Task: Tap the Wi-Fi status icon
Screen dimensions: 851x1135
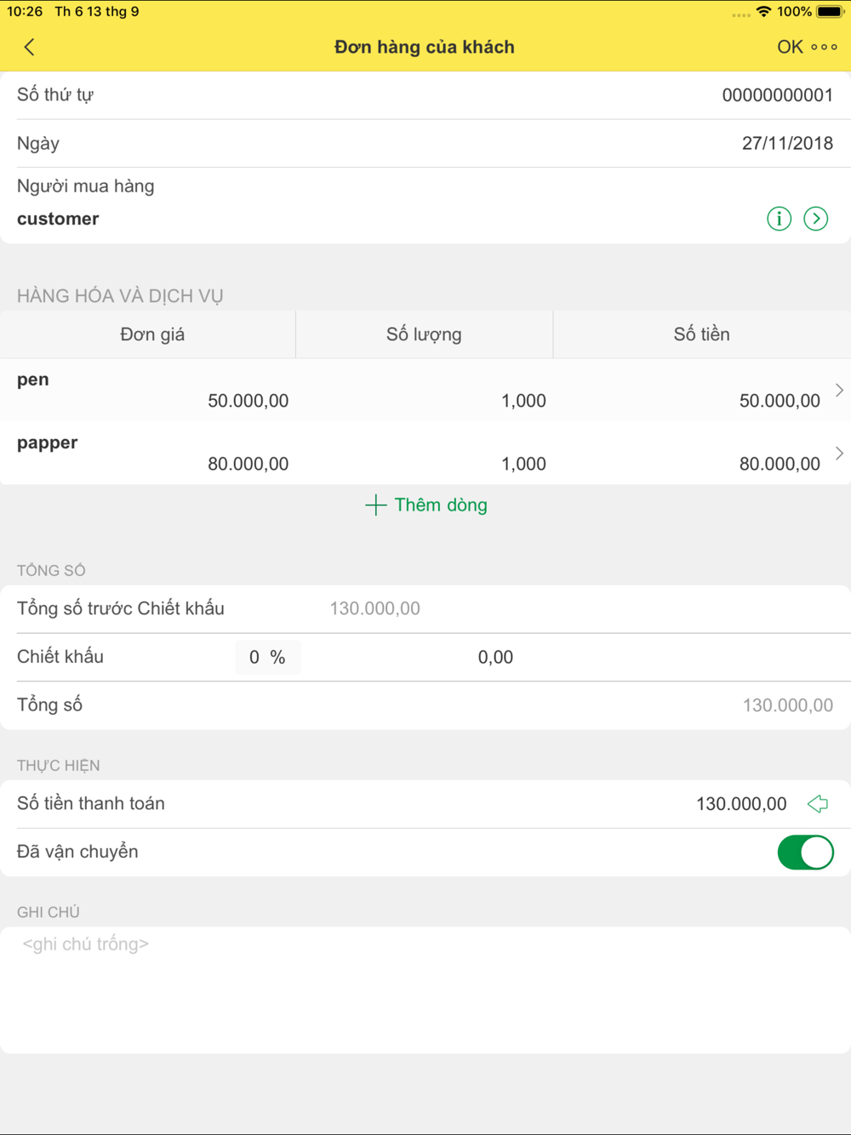Action: [x=763, y=12]
